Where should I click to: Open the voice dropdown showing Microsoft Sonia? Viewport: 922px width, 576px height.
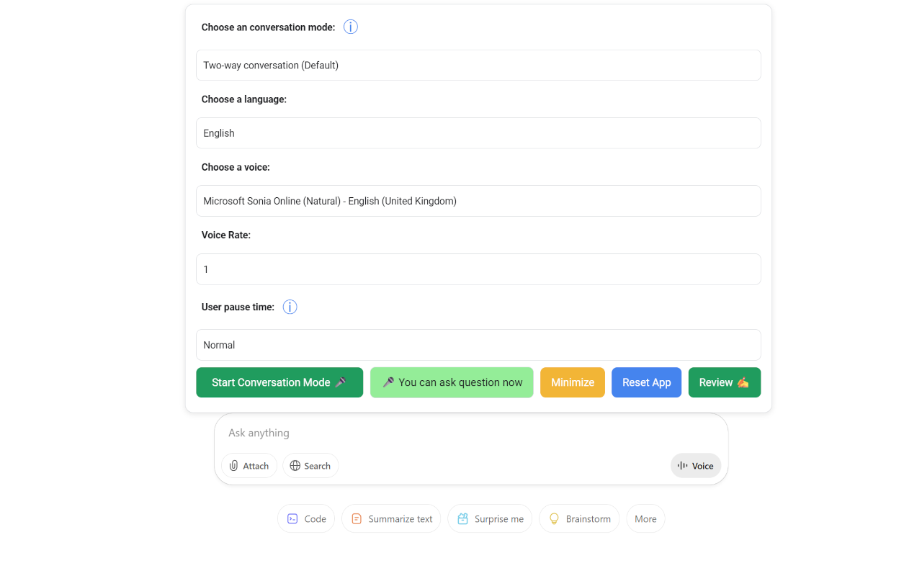click(478, 201)
